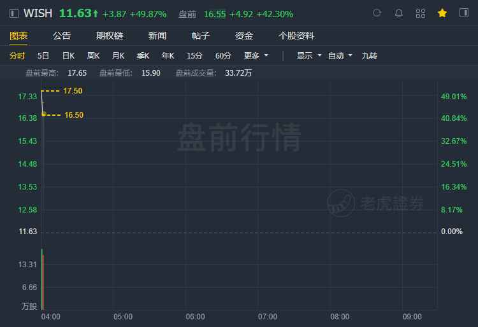Click the 盘前最高 value 17.65
This screenshot has height=327, width=478.
(77, 73)
